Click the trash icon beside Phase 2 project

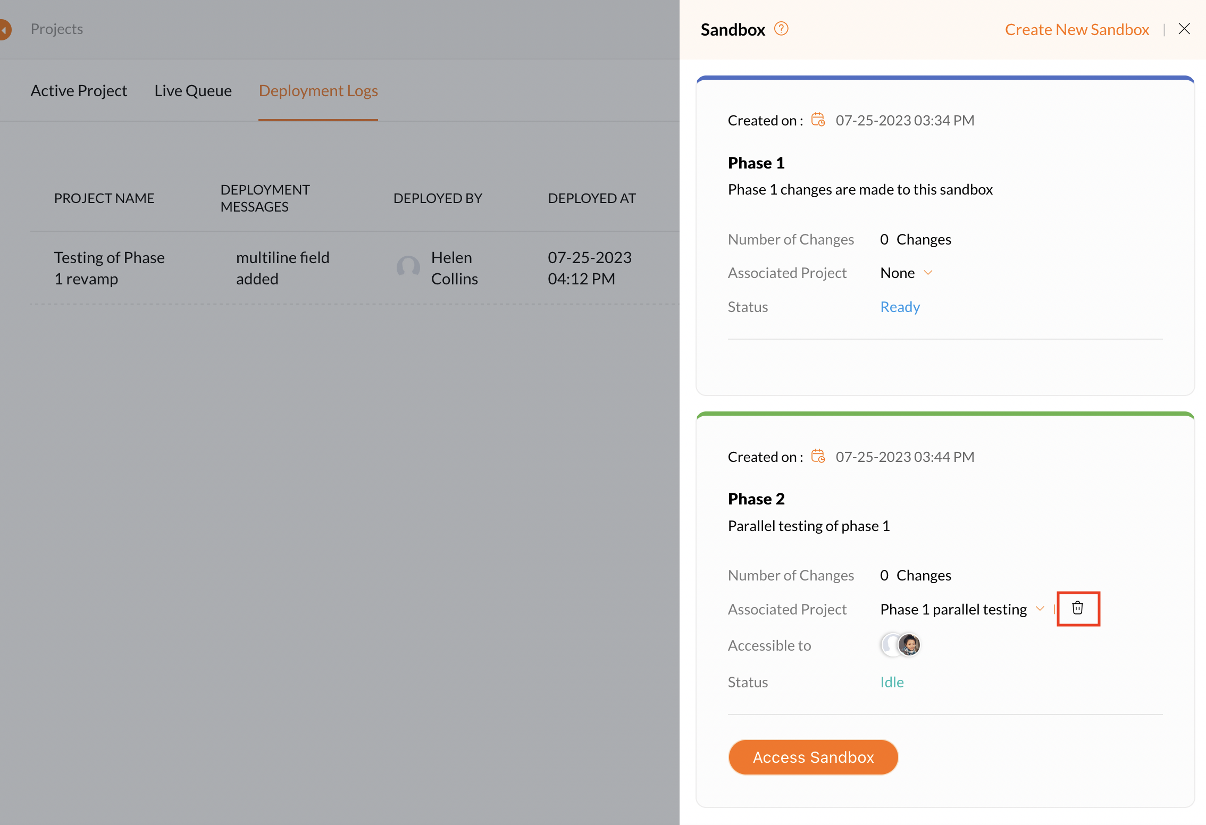point(1077,608)
